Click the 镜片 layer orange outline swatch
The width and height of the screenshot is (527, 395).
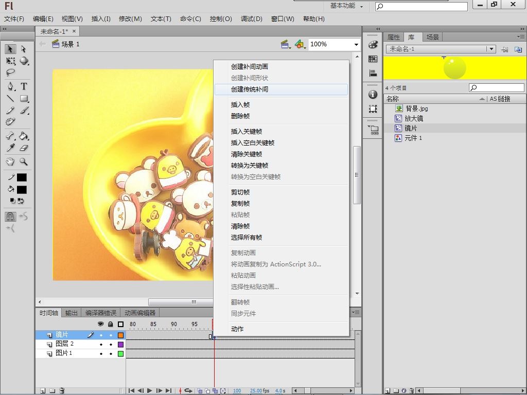click(x=120, y=335)
